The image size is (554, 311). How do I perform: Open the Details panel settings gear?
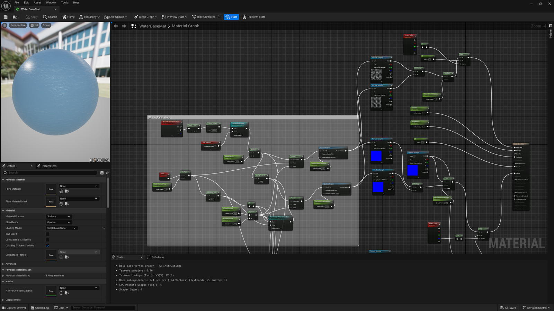click(107, 173)
